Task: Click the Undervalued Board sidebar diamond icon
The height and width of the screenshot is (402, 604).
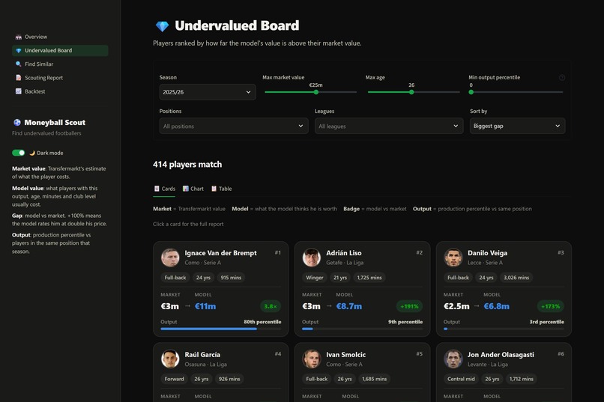Action: click(x=19, y=50)
